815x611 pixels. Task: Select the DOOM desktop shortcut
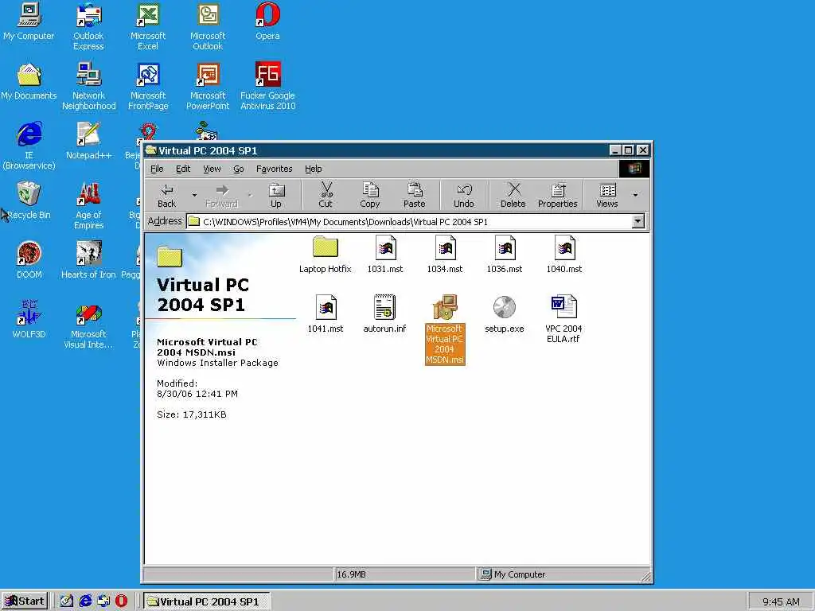[29, 261]
